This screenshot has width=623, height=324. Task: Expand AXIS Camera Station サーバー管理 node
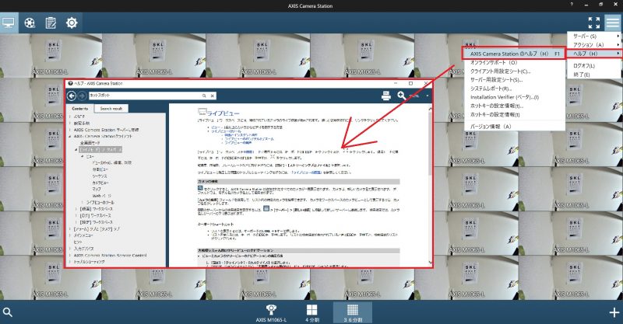[x=70, y=130]
